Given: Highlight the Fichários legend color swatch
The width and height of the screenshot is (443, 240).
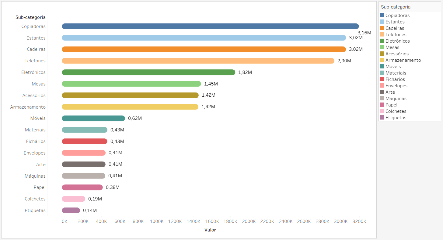Looking at the screenshot, I should (x=382, y=79).
